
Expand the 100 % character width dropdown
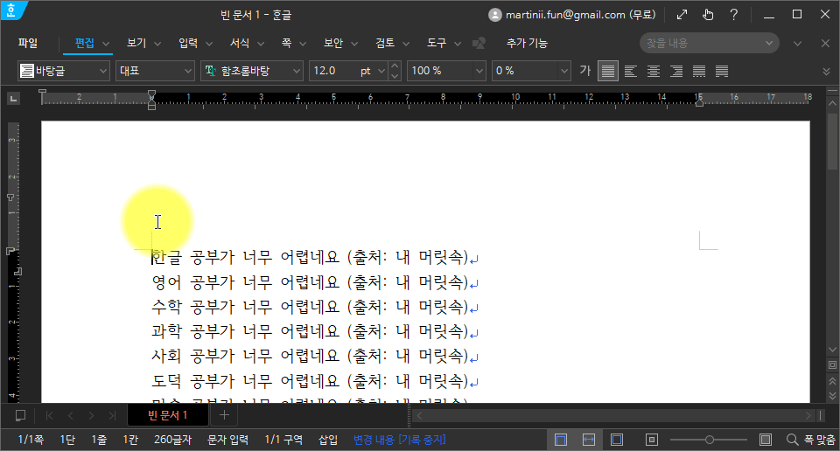479,71
